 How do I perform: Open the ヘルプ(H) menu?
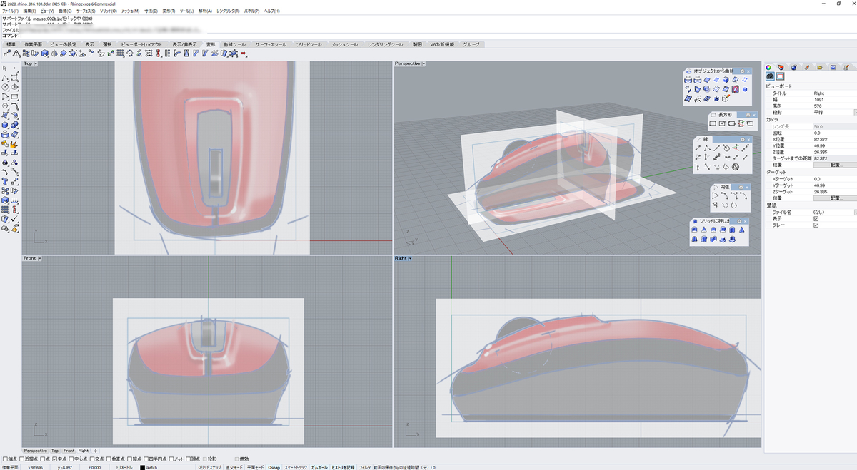click(x=272, y=11)
